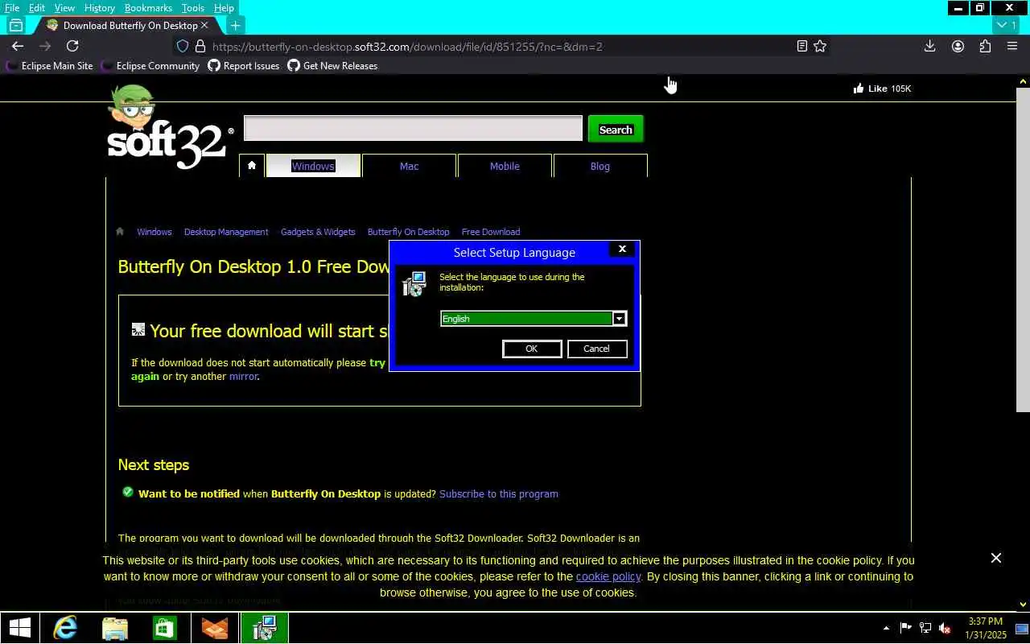Click the Soft32 search input field
The image size is (1030, 644).
(x=413, y=129)
